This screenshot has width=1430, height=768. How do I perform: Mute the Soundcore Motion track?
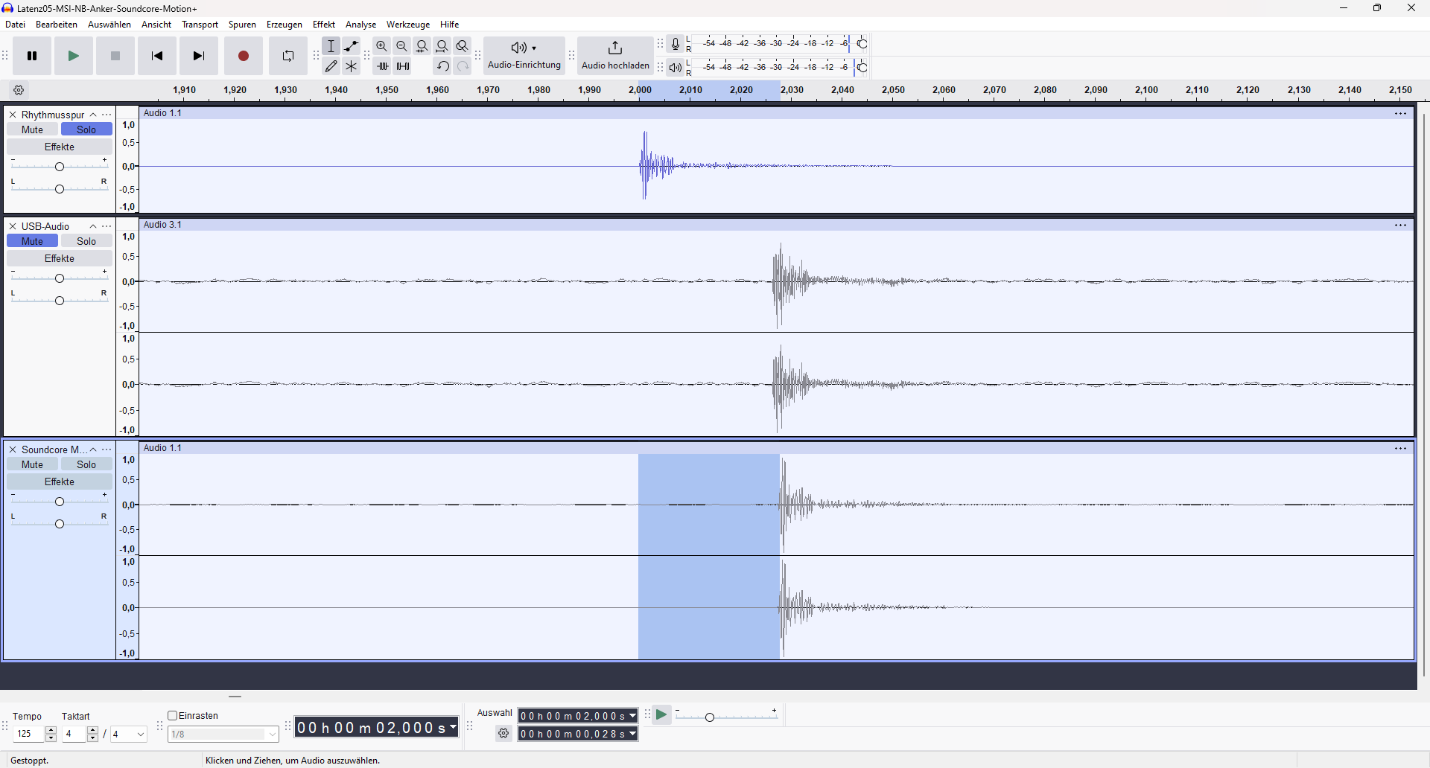tap(32, 464)
